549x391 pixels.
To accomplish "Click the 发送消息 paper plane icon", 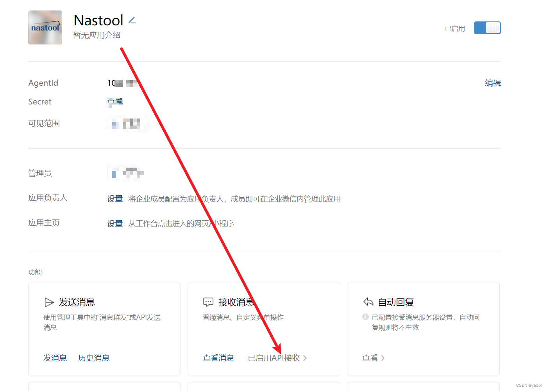I will click(x=49, y=302).
